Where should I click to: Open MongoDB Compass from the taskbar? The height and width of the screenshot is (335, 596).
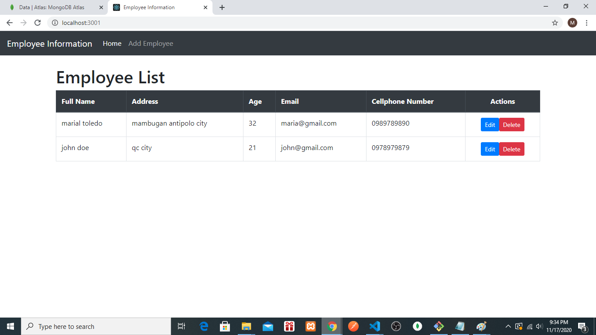click(x=417, y=326)
